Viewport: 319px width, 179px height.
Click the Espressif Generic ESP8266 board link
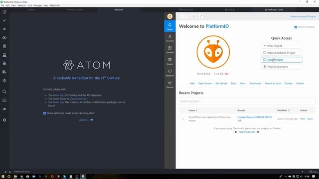pos(255,119)
